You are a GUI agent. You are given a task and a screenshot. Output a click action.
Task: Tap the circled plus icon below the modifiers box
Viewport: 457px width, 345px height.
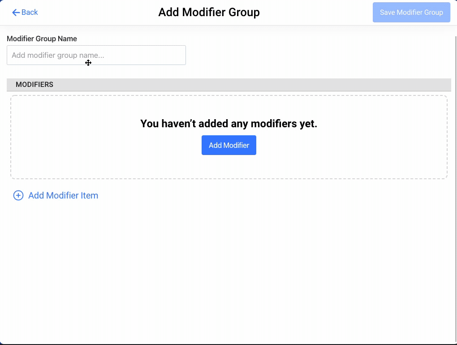(18, 195)
